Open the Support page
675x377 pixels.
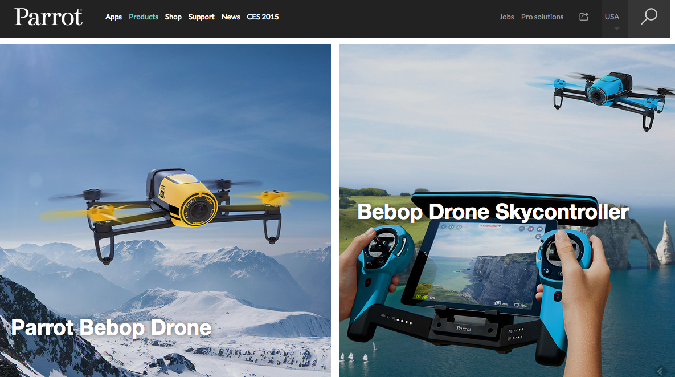(201, 17)
